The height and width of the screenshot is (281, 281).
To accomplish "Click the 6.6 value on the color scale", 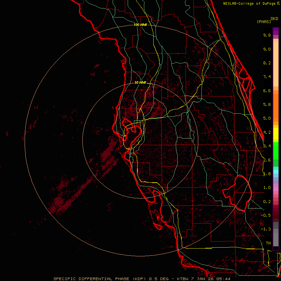I will 267,91.
